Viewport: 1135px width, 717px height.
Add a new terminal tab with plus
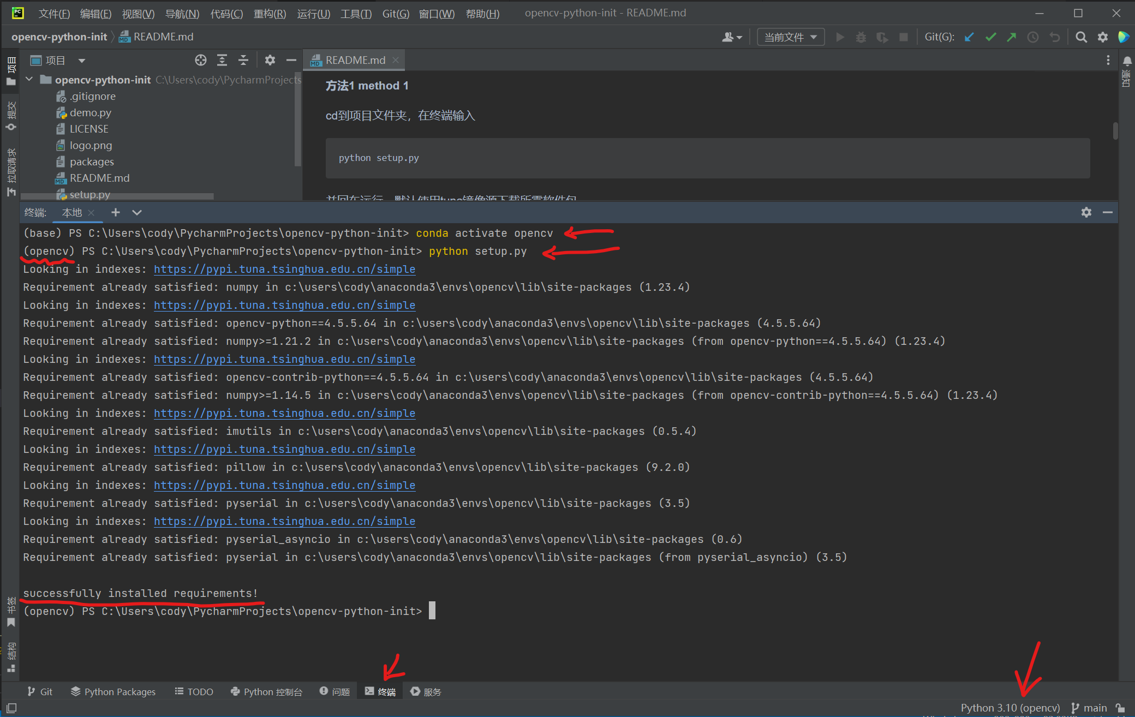click(115, 212)
